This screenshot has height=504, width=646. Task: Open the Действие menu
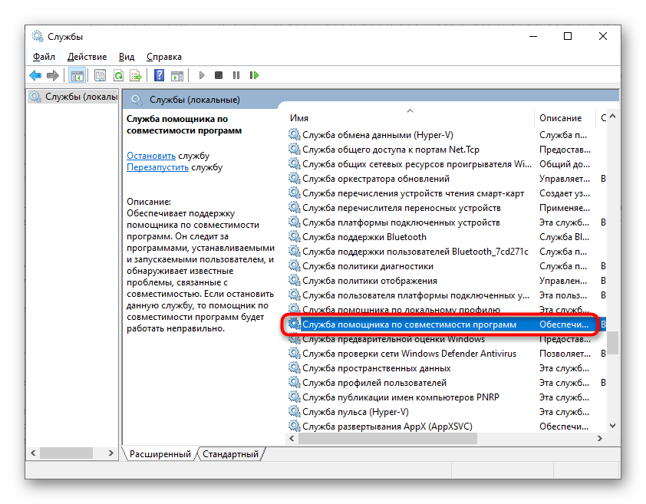pyautogui.click(x=87, y=57)
